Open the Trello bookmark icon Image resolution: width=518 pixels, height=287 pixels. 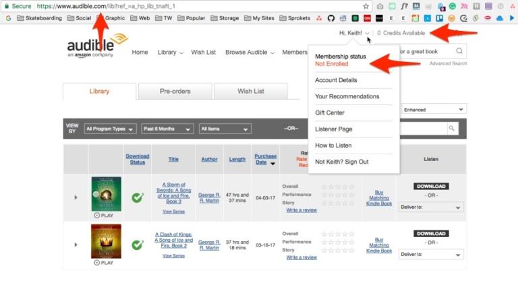439,18
